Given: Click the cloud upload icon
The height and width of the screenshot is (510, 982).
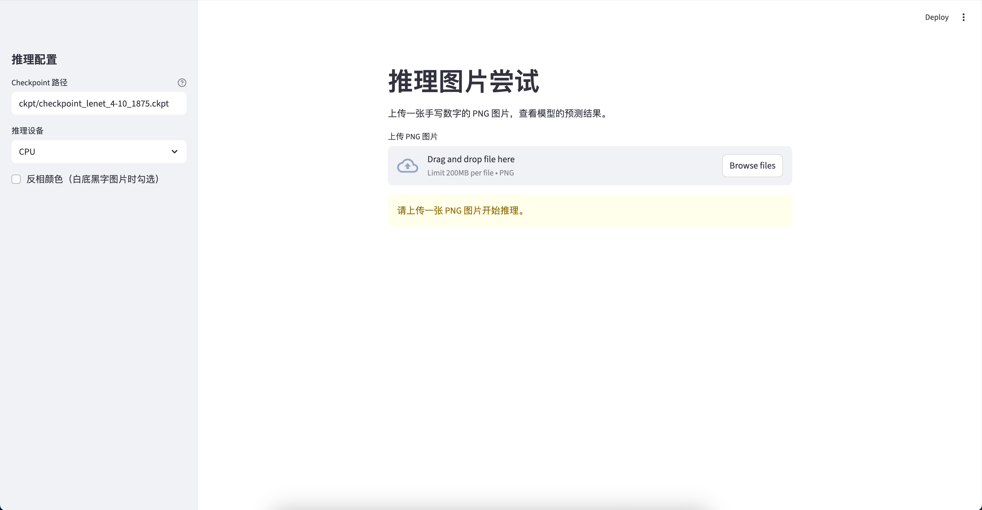Looking at the screenshot, I should click(x=407, y=166).
